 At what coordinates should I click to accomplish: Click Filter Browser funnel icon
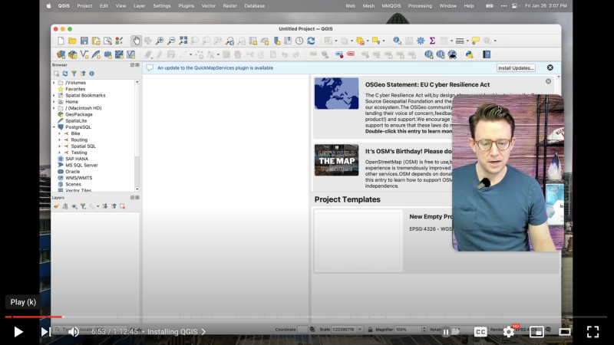pos(74,74)
